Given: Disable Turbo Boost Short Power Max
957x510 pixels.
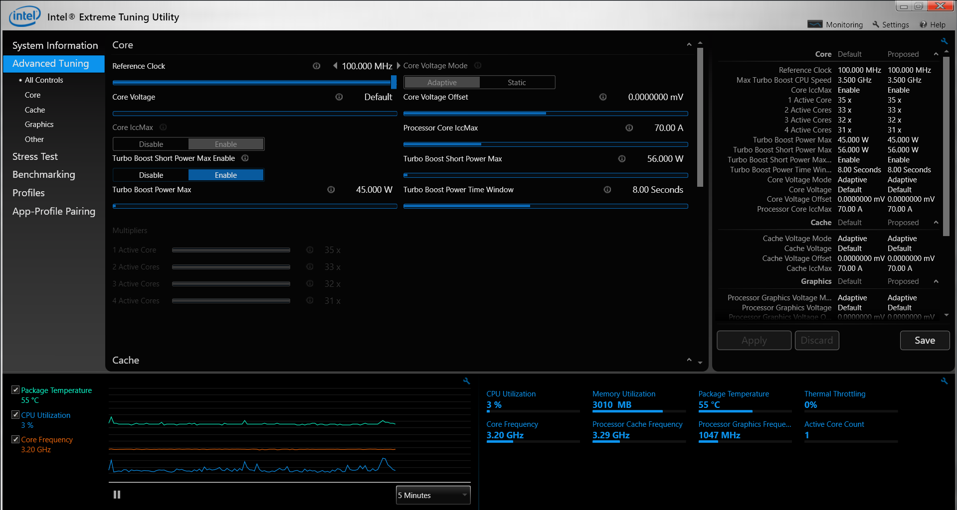Looking at the screenshot, I should click(151, 175).
